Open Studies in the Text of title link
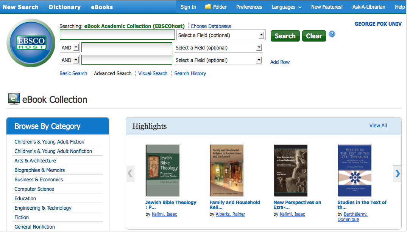 (x=362, y=205)
